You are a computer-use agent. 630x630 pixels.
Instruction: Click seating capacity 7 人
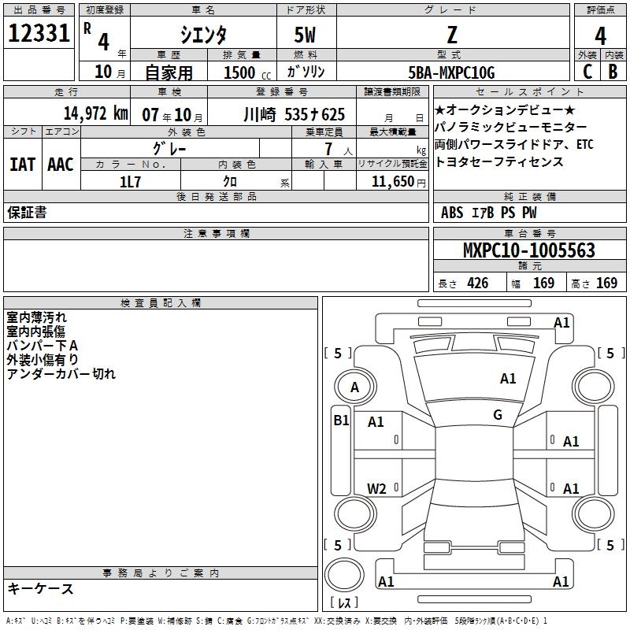click(x=339, y=149)
